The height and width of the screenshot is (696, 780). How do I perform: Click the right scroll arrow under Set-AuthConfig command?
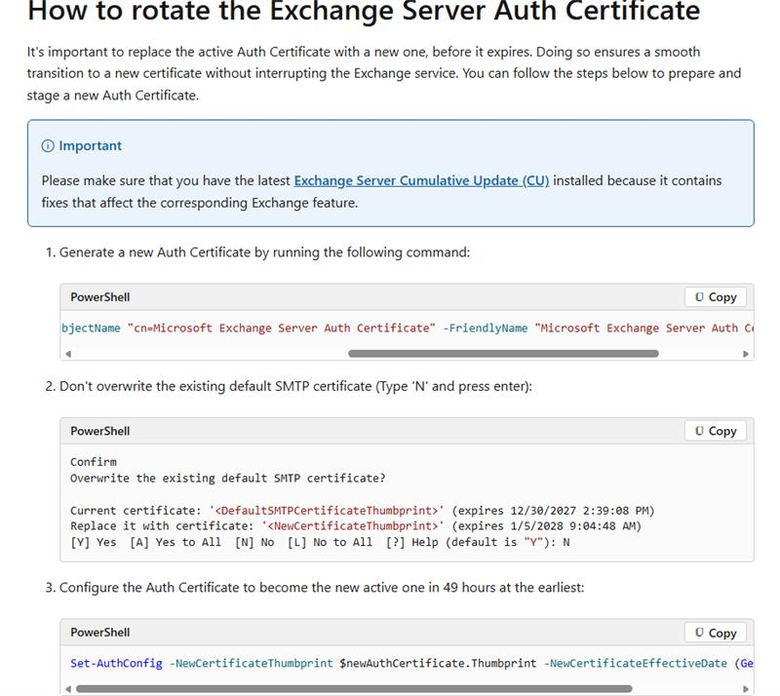[x=746, y=689]
